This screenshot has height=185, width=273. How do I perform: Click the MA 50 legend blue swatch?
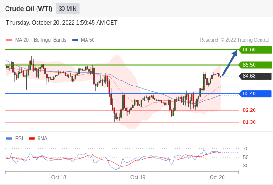coord(75,40)
